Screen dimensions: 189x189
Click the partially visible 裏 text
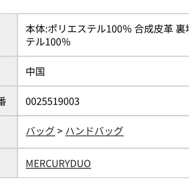[182, 29]
